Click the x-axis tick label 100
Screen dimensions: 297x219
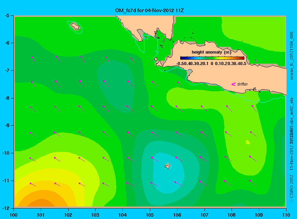(x=13, y=215)
